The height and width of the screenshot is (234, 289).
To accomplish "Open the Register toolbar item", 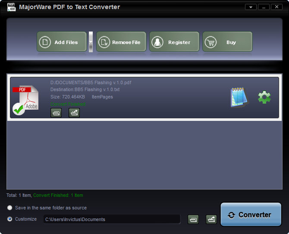I will pyautogui.click(x=174, y=42).
